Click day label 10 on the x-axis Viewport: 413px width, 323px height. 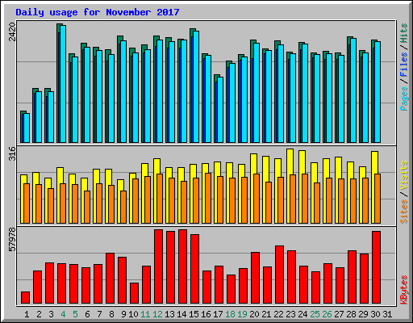point(133,314)
